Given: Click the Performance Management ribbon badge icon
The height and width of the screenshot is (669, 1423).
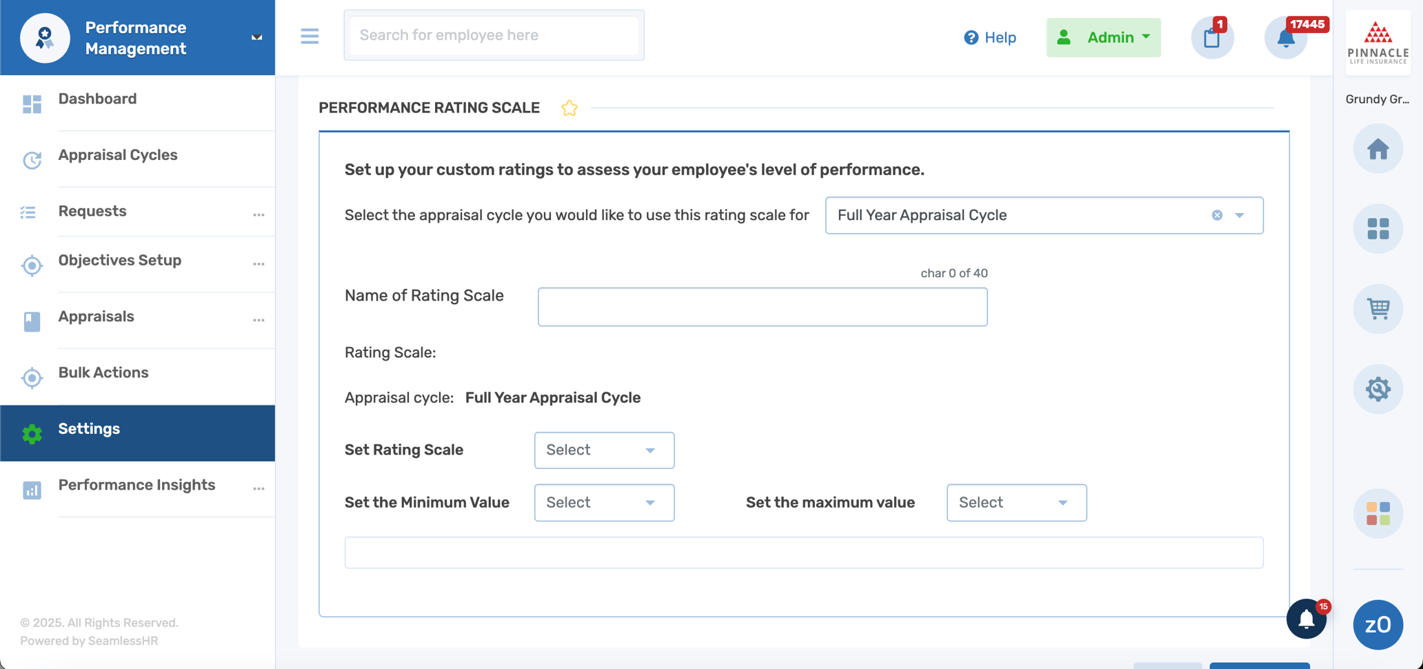Looking at the screenshot, I should (x=45, y=38).
